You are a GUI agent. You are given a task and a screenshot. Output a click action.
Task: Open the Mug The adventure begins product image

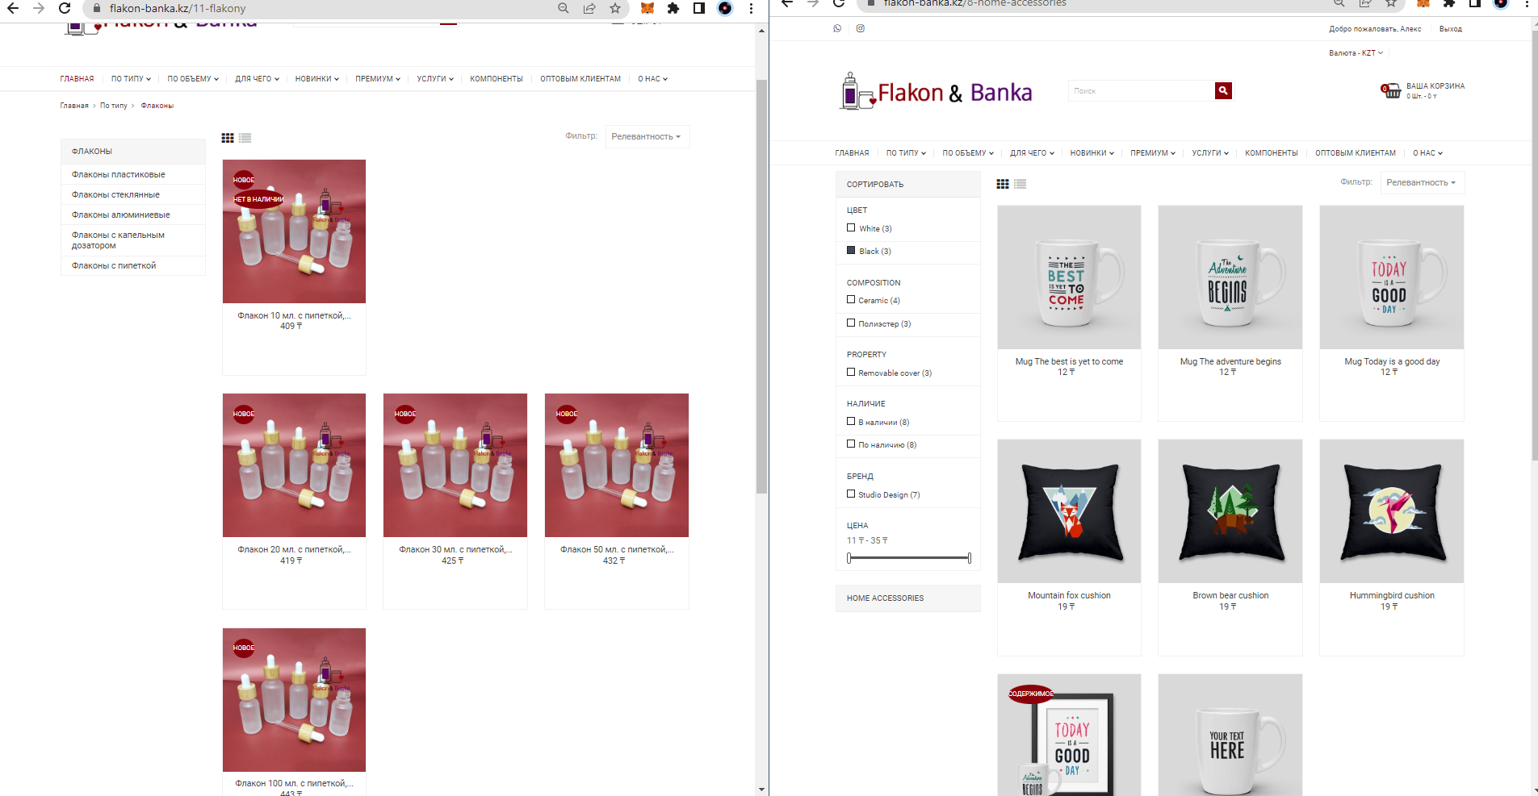point(1230,277)
